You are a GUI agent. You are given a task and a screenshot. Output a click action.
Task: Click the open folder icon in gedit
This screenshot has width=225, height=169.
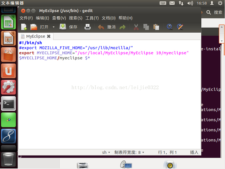[x=34, y=27]
